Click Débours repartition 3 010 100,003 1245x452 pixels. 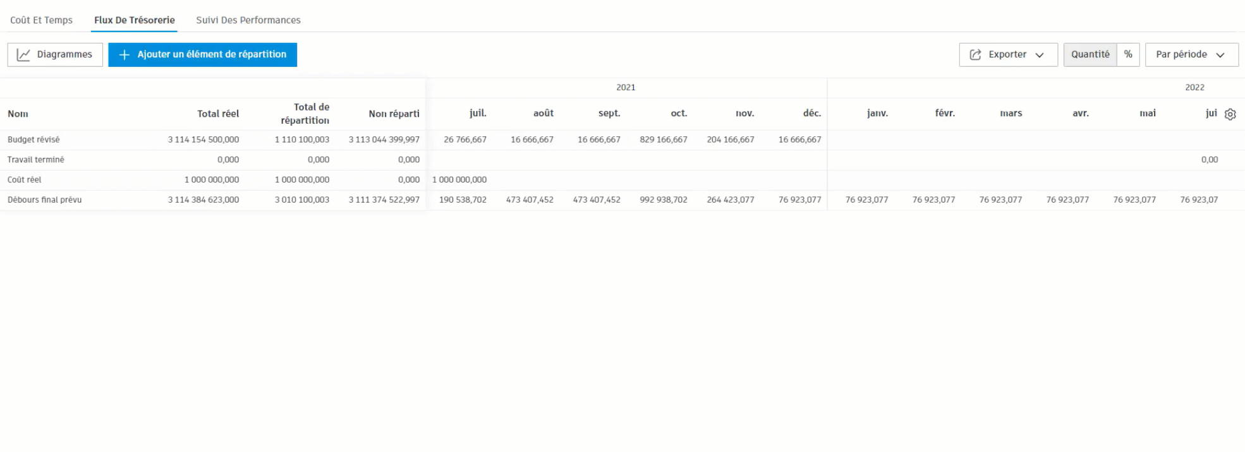coord(302,199)
